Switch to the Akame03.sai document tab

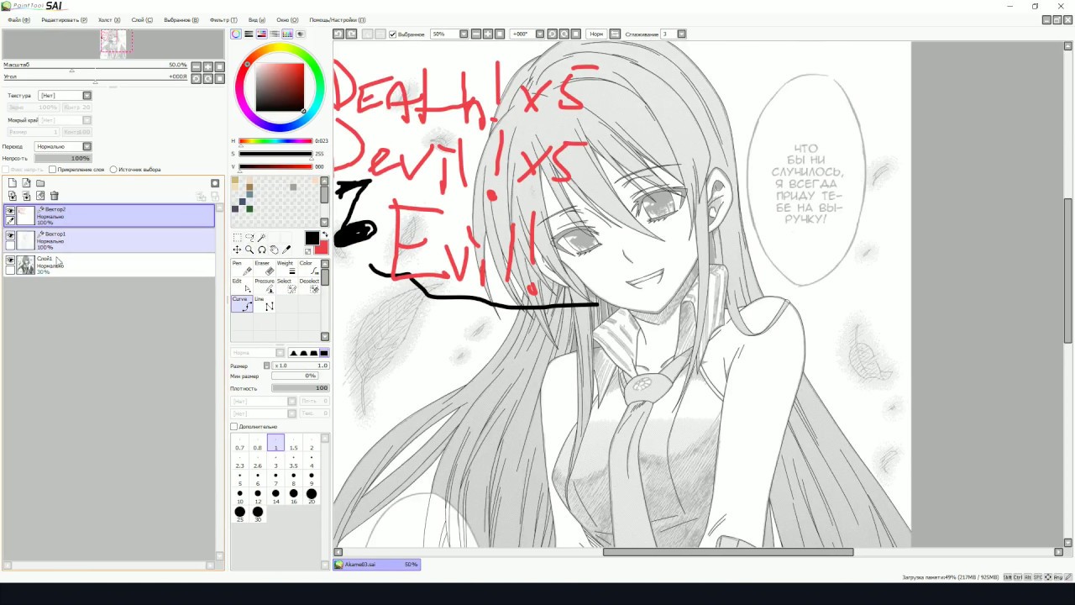click(377, 565)
